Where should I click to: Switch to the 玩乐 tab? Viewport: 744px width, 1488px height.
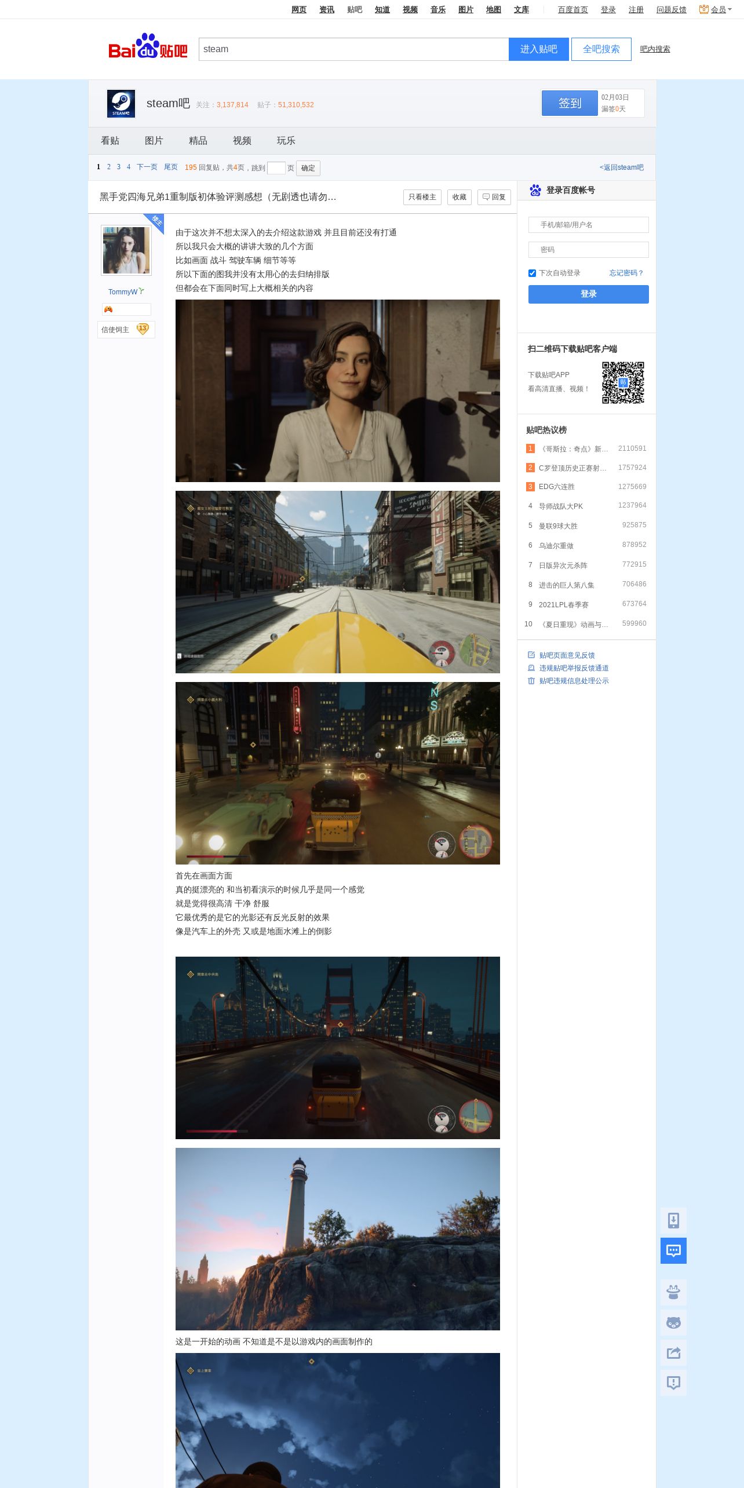coord(286,141)
